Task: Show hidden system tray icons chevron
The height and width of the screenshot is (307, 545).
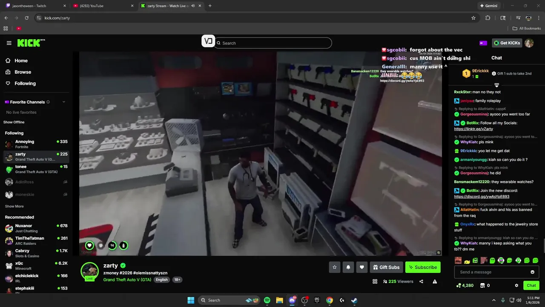Action: 494,300
